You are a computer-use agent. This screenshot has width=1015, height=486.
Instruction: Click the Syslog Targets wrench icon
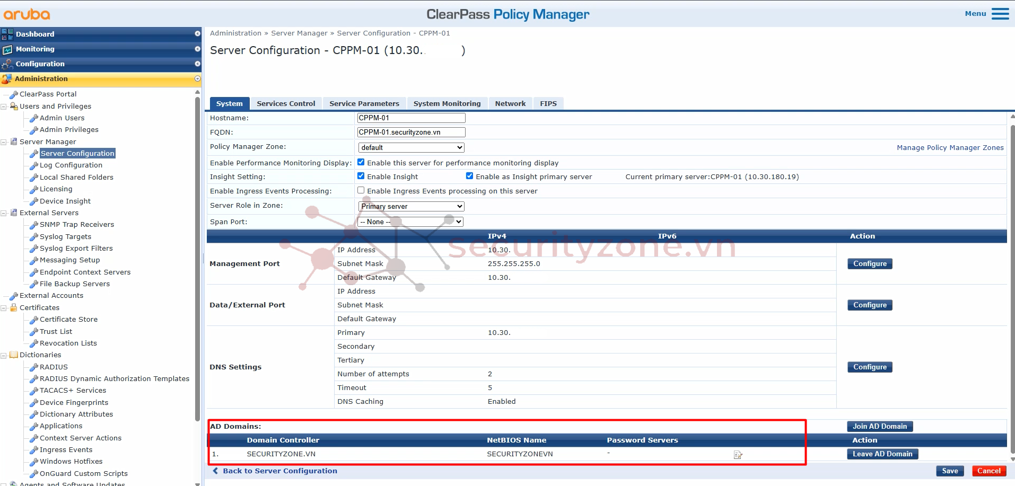click(x=34, y=237)
